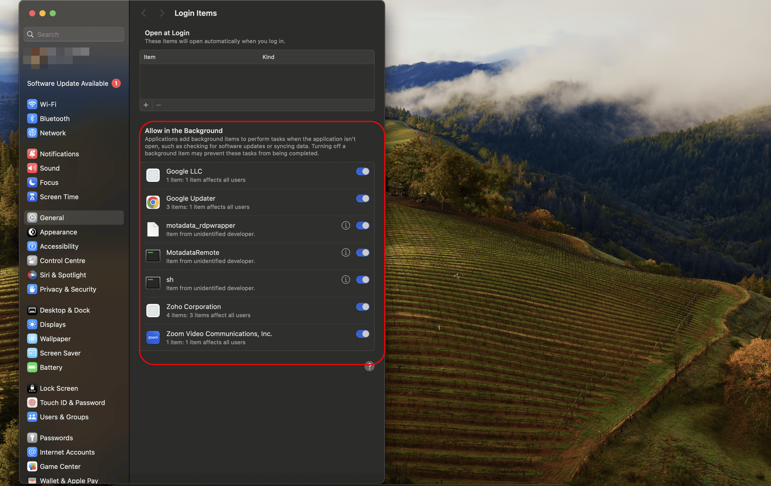The height and width of the screenshot is (486, 771).
Task: Disable Google Updater background toggle
Action: 362,198
